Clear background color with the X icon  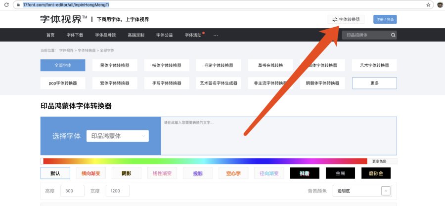[x=386, y=191]
